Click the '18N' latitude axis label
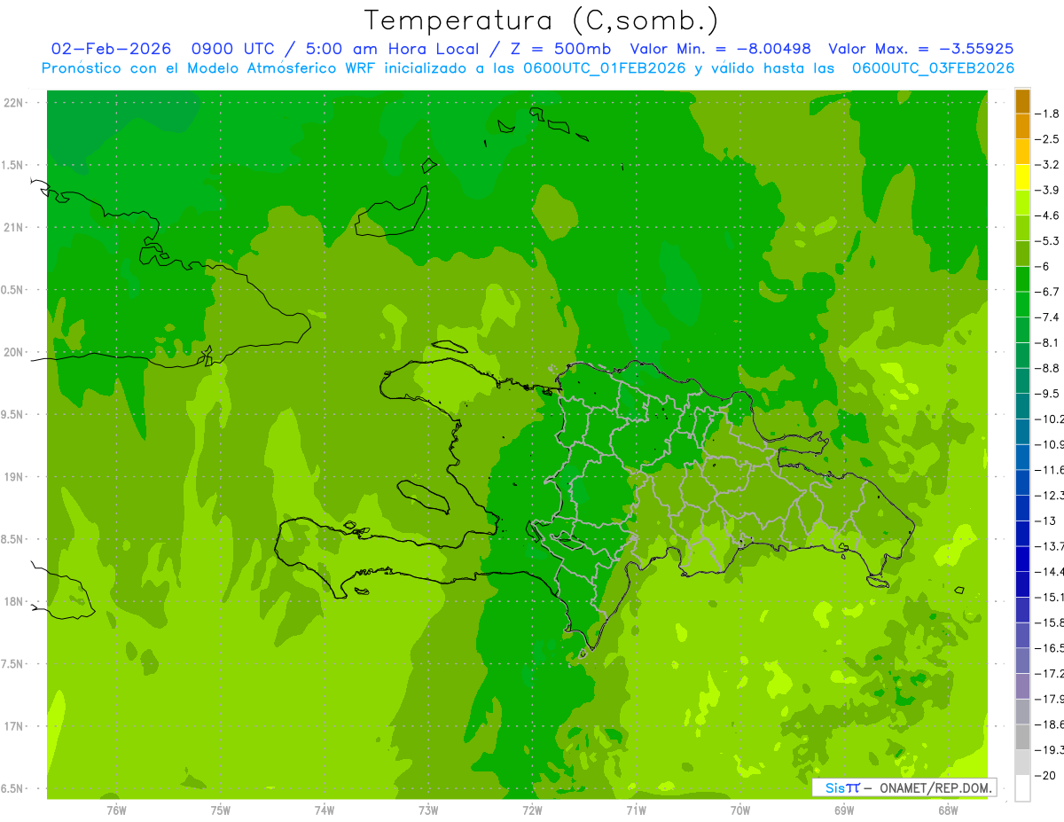 click(12, 601)
